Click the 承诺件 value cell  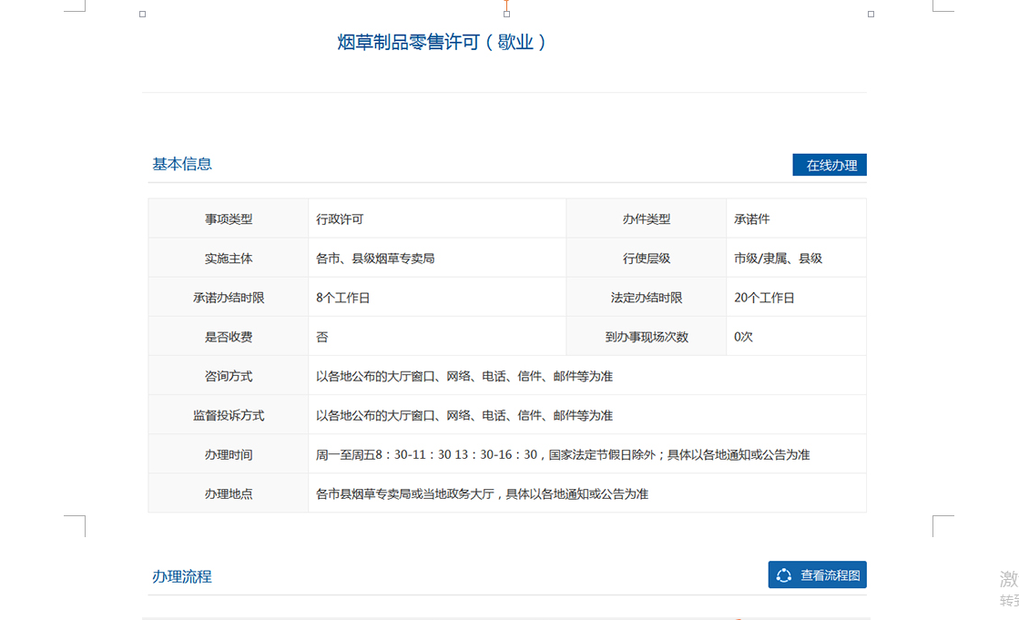(752, 219)
